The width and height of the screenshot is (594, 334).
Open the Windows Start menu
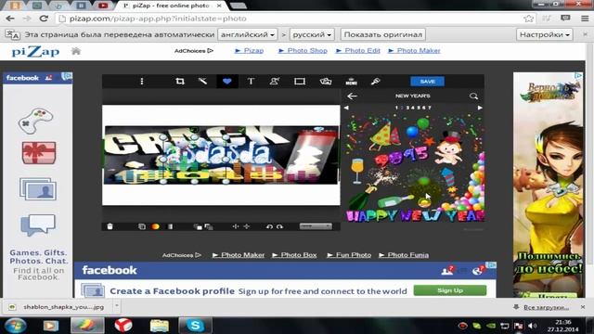pyautogui.click(x=16, y=326)
